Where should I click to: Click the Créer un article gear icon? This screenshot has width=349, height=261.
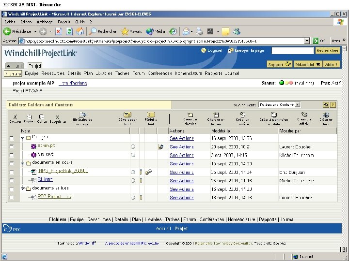coord(304,115)
